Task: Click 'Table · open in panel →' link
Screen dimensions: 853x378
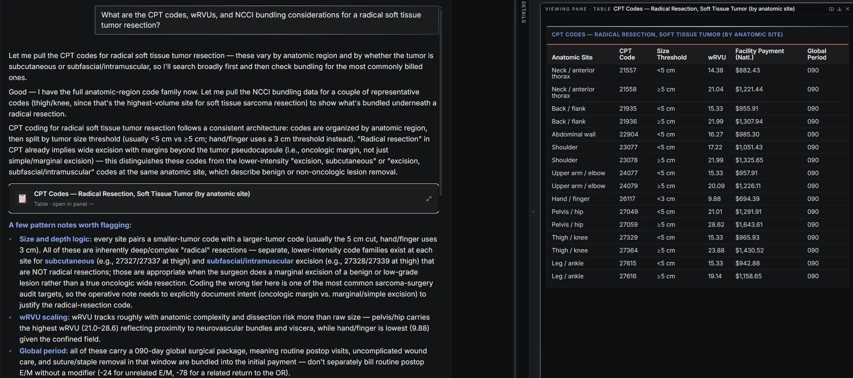Action: [63, 204]
